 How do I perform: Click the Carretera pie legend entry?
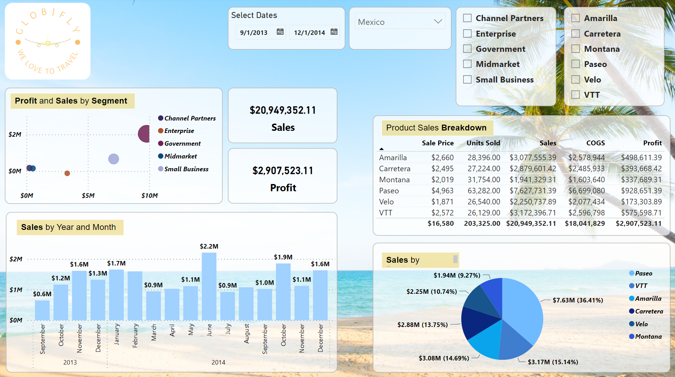click(646, 311)
